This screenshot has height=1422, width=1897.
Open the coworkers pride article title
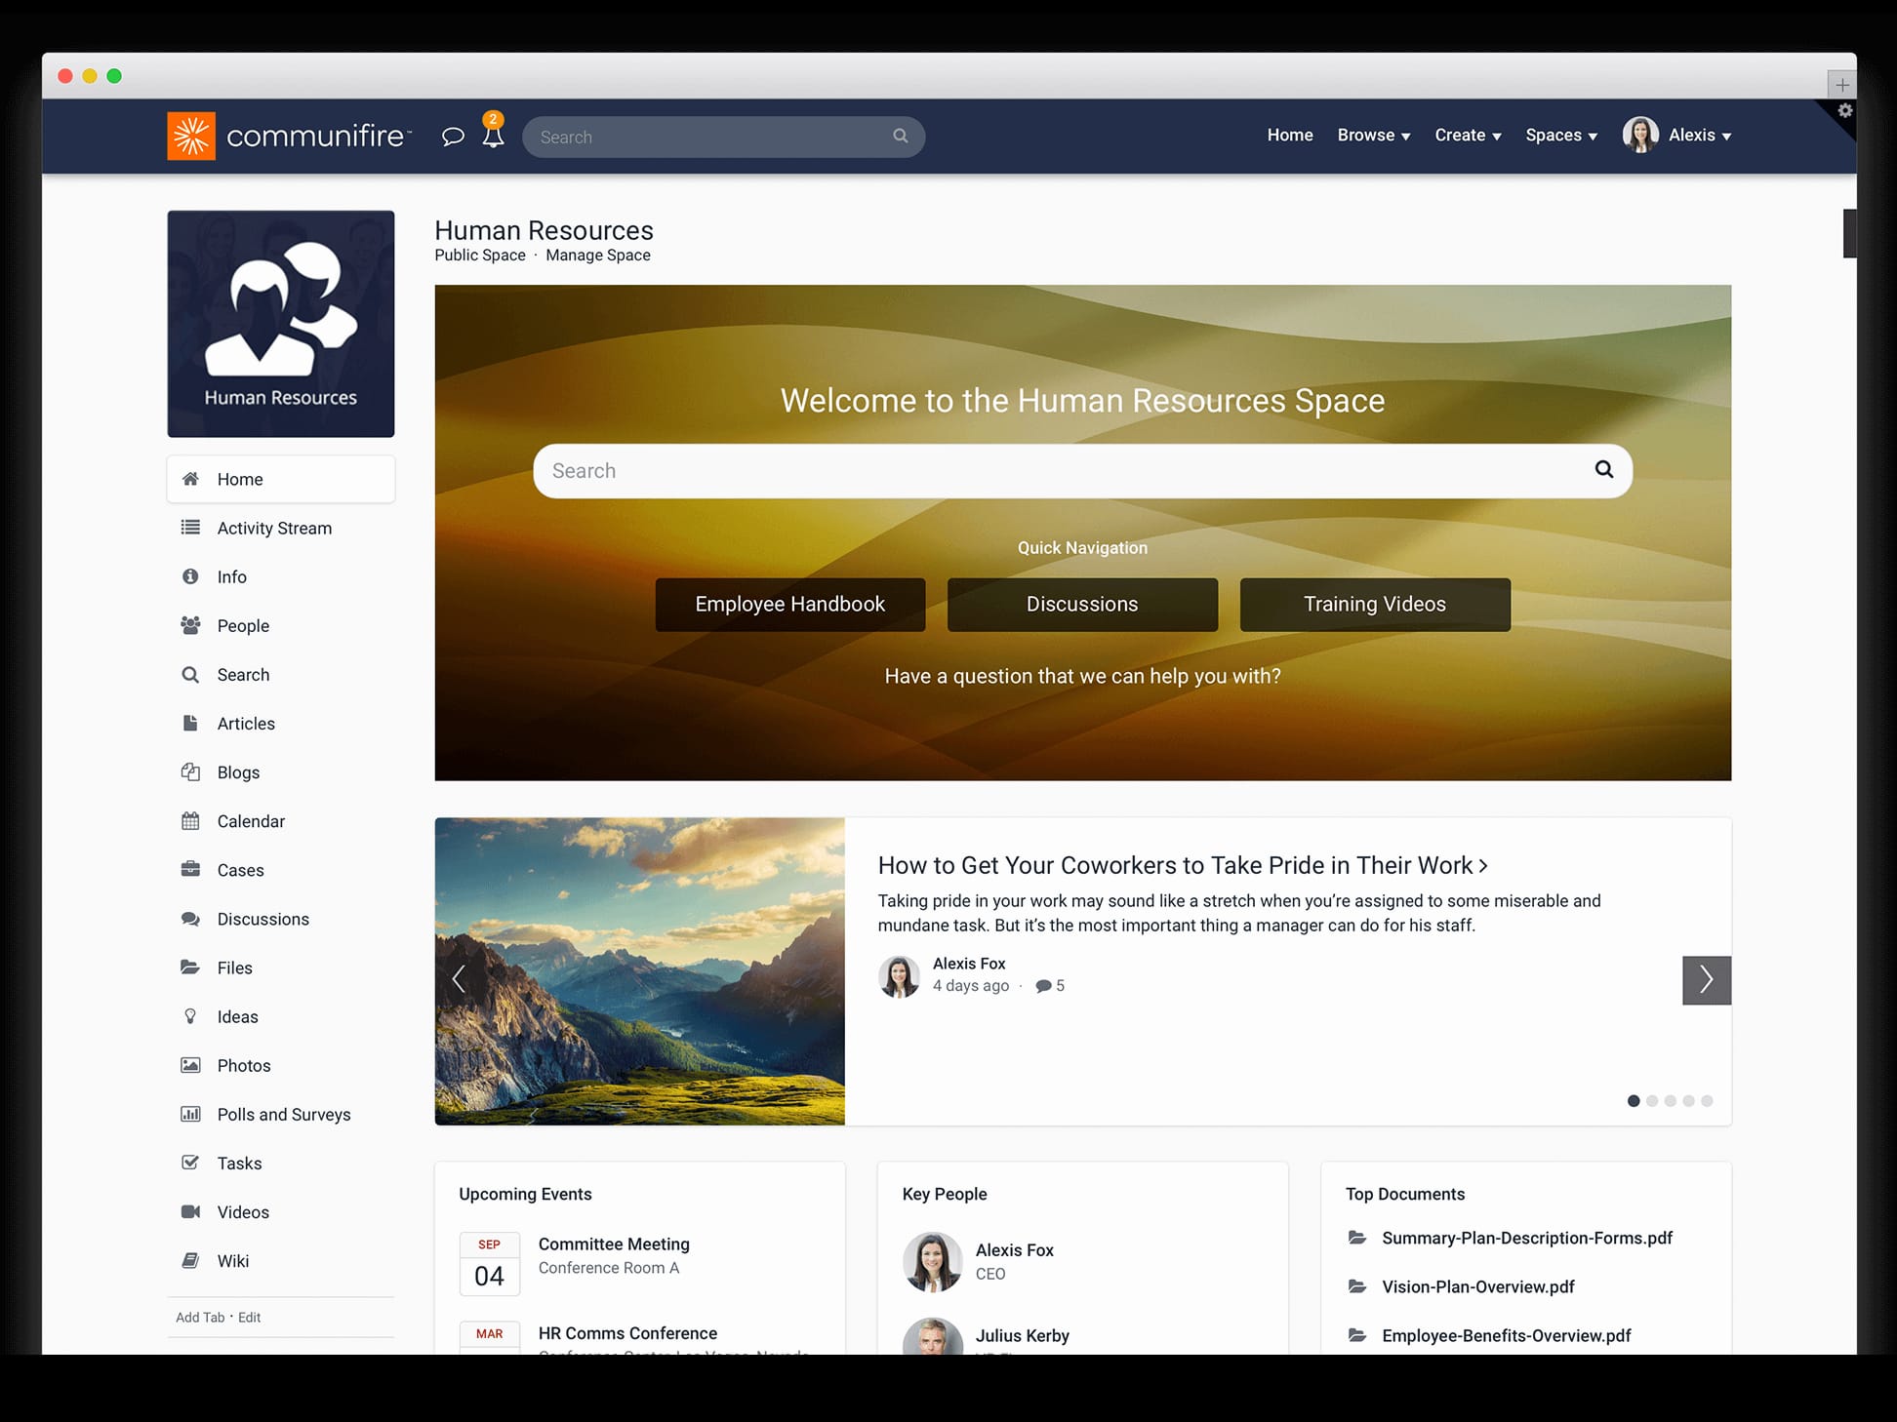click(1183, 865)
